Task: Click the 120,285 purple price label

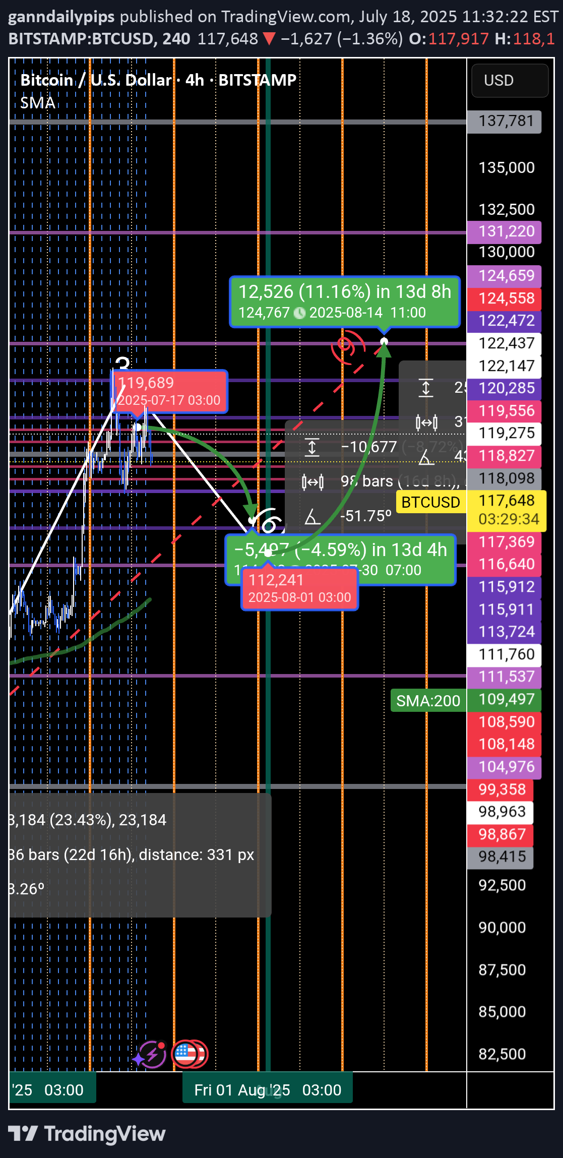Action: (x=504, y=389)
